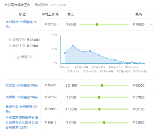
Task: Click the average salary ¥18912
Action: tap(51, 122)
